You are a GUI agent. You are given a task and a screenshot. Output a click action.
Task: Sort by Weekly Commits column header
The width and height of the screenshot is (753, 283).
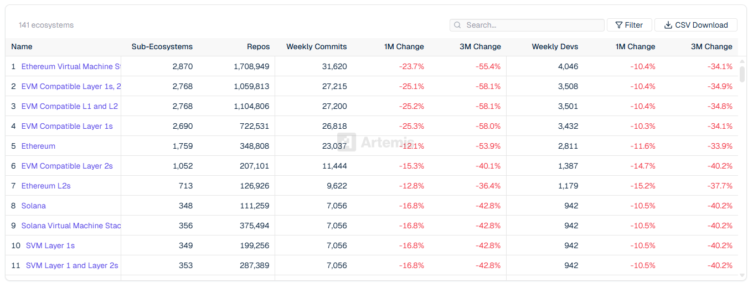pos(317,46)
